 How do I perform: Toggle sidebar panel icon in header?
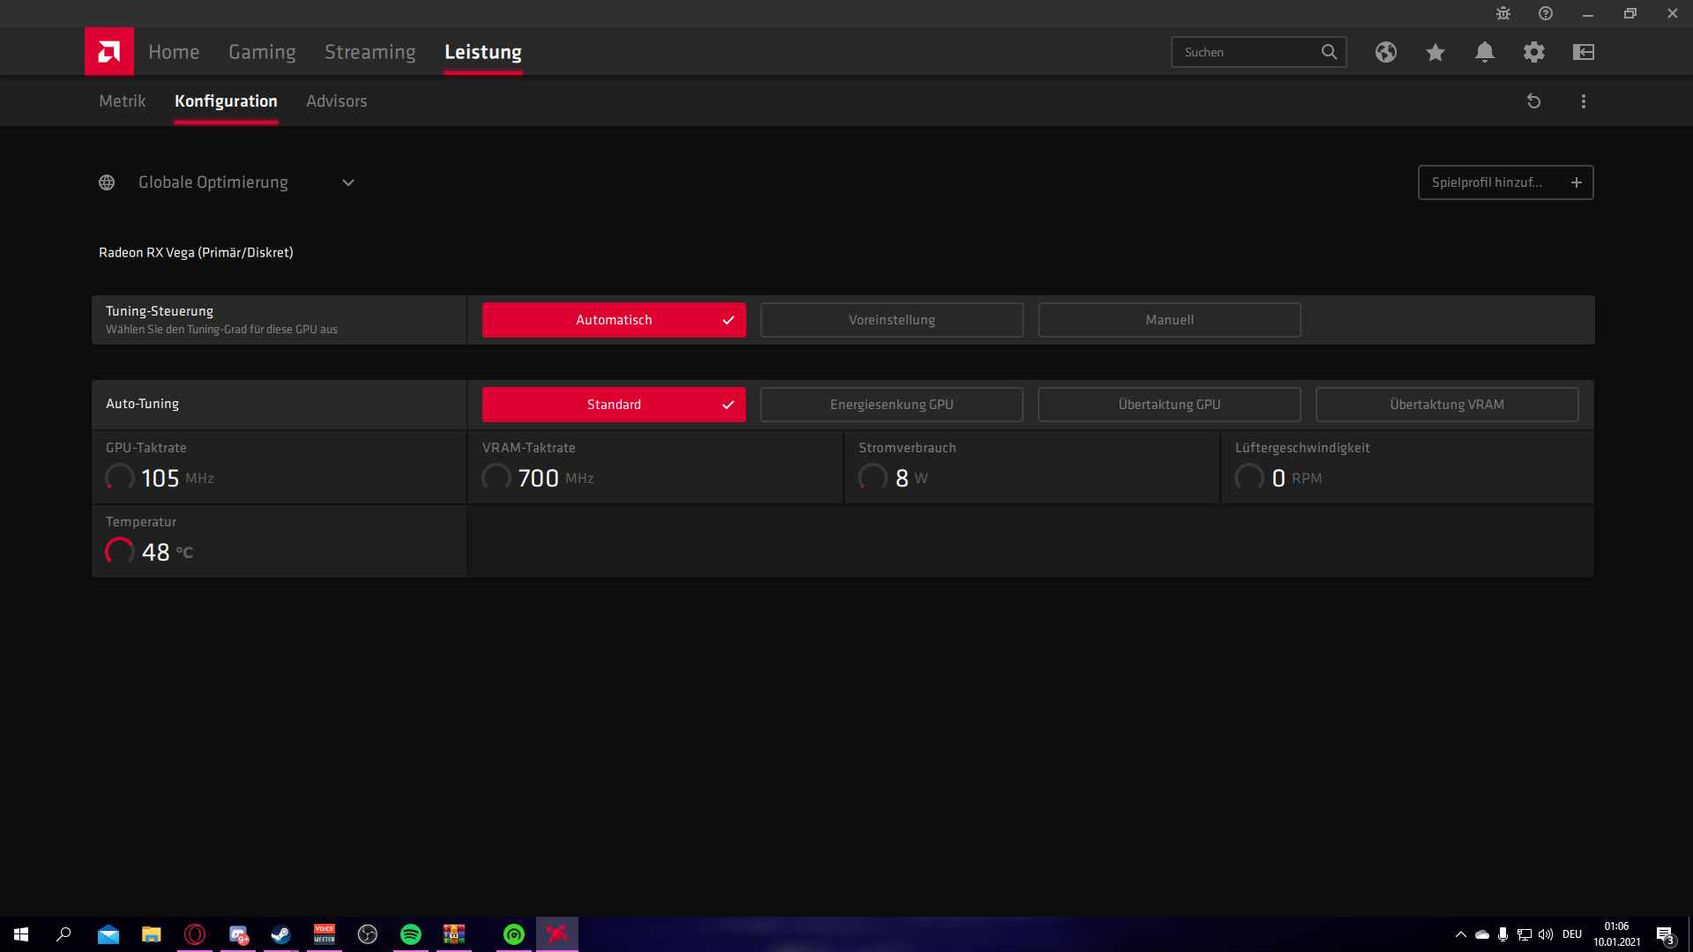[x=1583, y=52]
